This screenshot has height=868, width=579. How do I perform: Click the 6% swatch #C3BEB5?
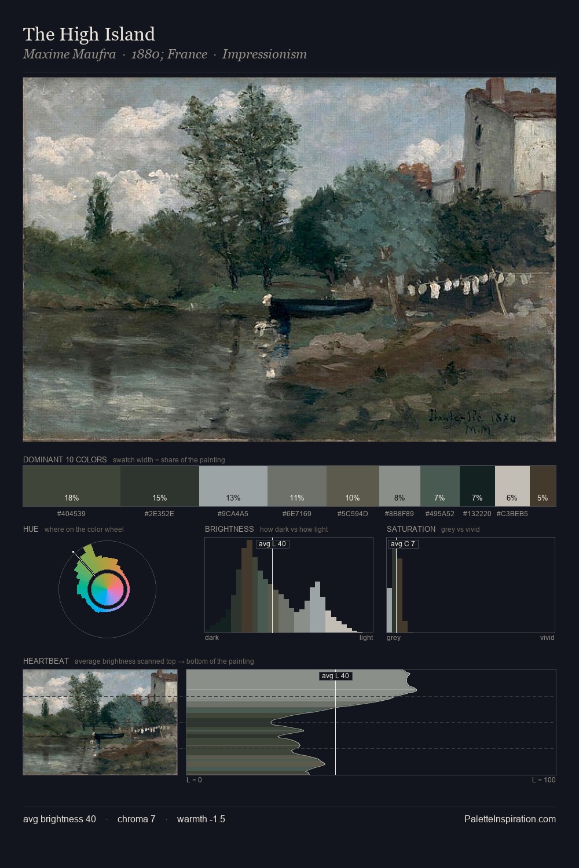[512, 486]
